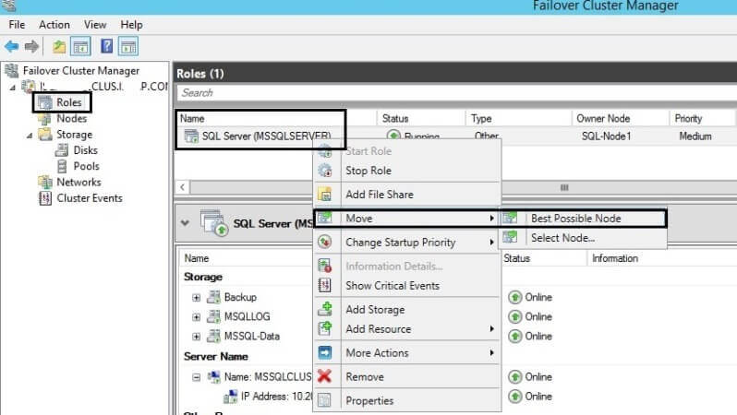
Task: Click the Medium priority cell
Action: click(695, 136)
